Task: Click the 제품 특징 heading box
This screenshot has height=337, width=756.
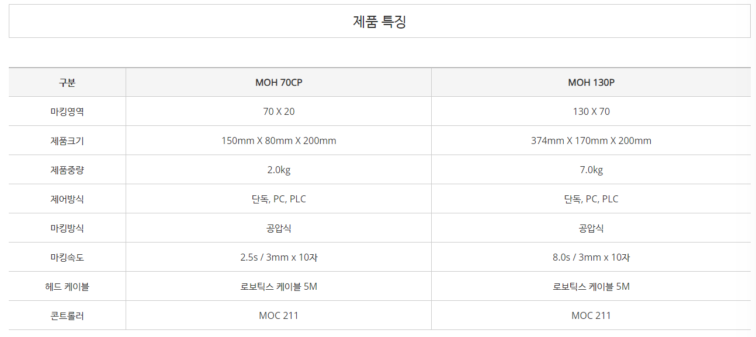Action: pos(379,22)
